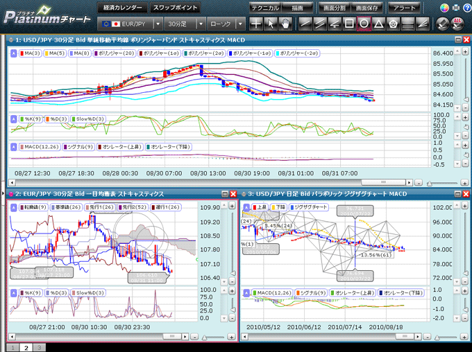Select the arrow pointer tool
Screen dimensions: 472x352
point(271,24)
